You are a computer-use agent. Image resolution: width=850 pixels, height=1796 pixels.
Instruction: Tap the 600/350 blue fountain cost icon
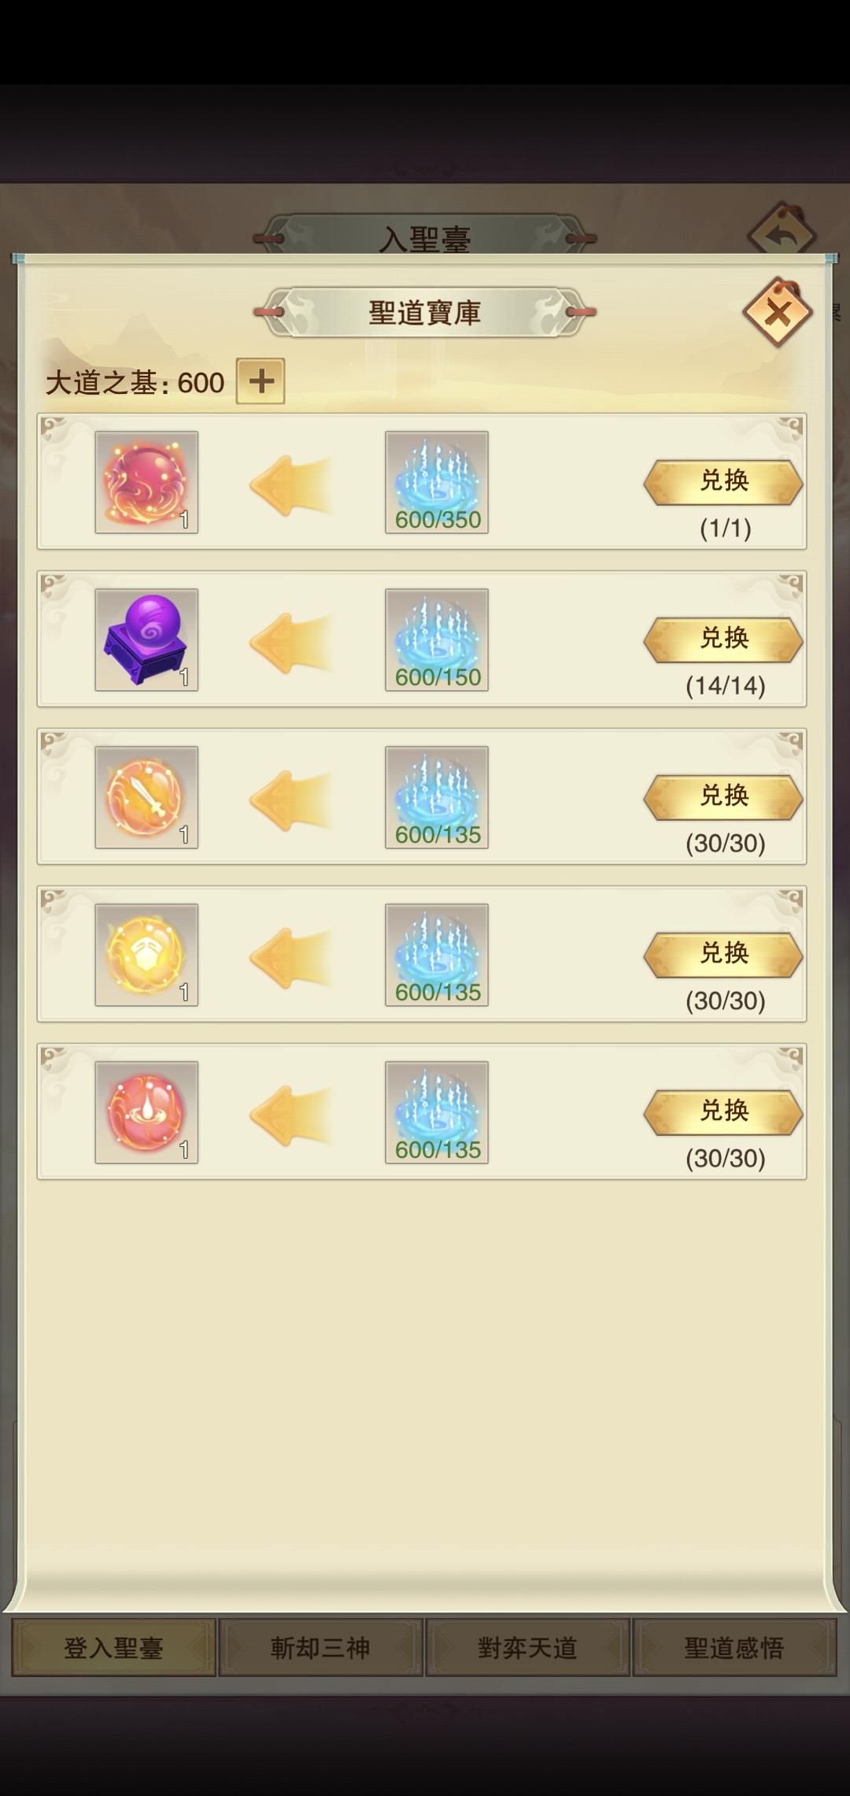click(x=437, y=482)
